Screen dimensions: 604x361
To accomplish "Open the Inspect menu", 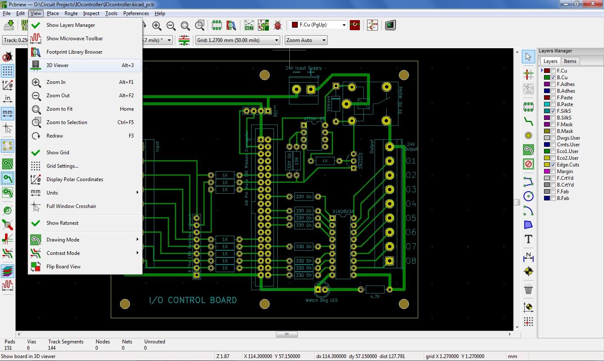I will click(91, 13).
